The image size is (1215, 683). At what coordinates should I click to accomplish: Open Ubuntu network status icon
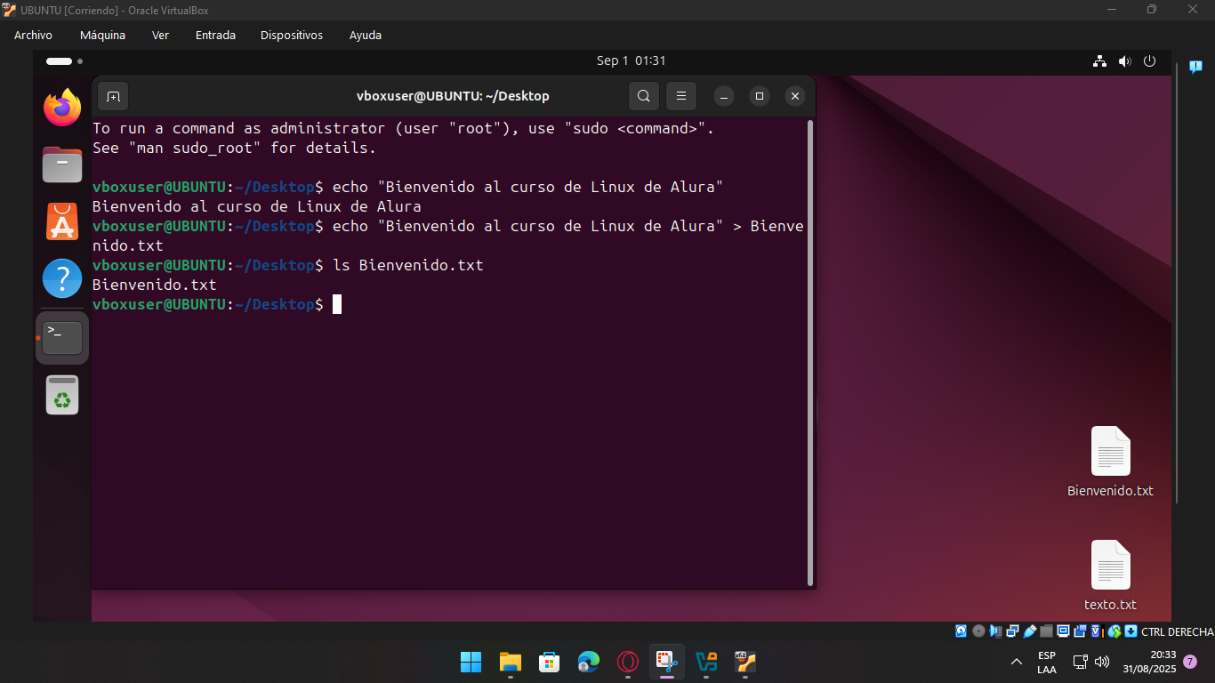(x=1099, y=61)
